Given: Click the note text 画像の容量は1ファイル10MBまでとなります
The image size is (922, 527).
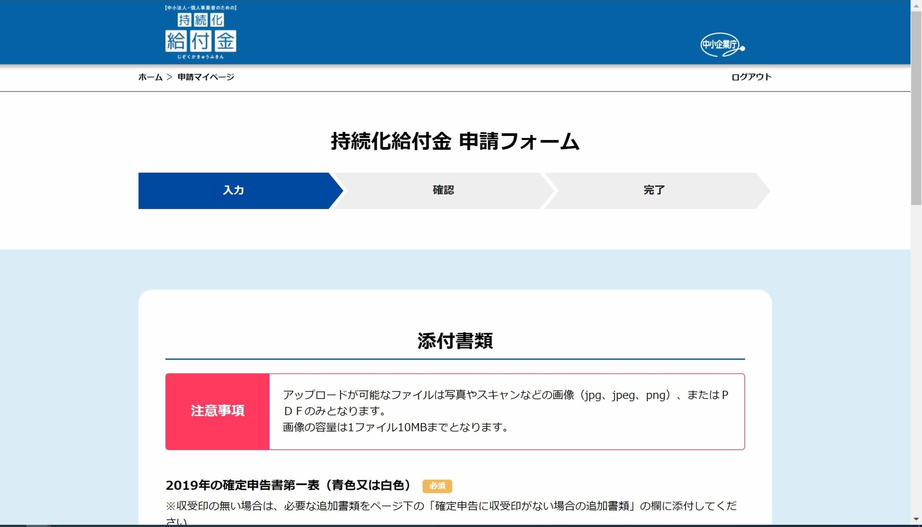Looking at the screenshot, I should coord(395,427).
